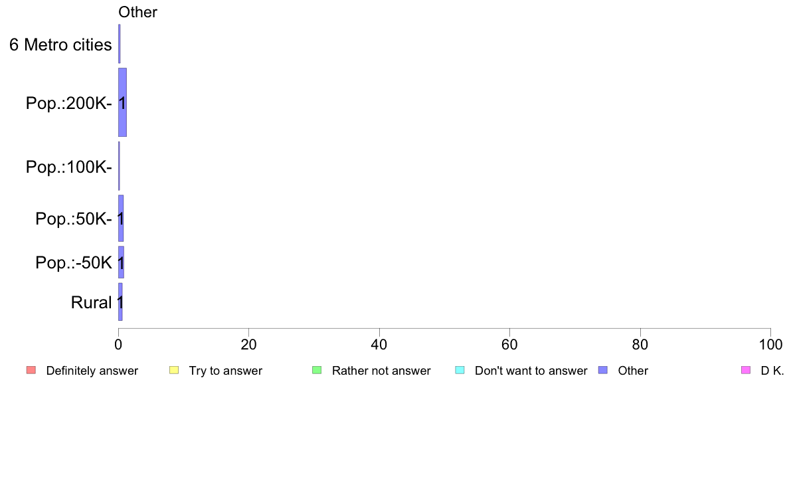Click the magenta D K. legend swatch
Viewport: 789px width, 489px height.
pos(746,370)
